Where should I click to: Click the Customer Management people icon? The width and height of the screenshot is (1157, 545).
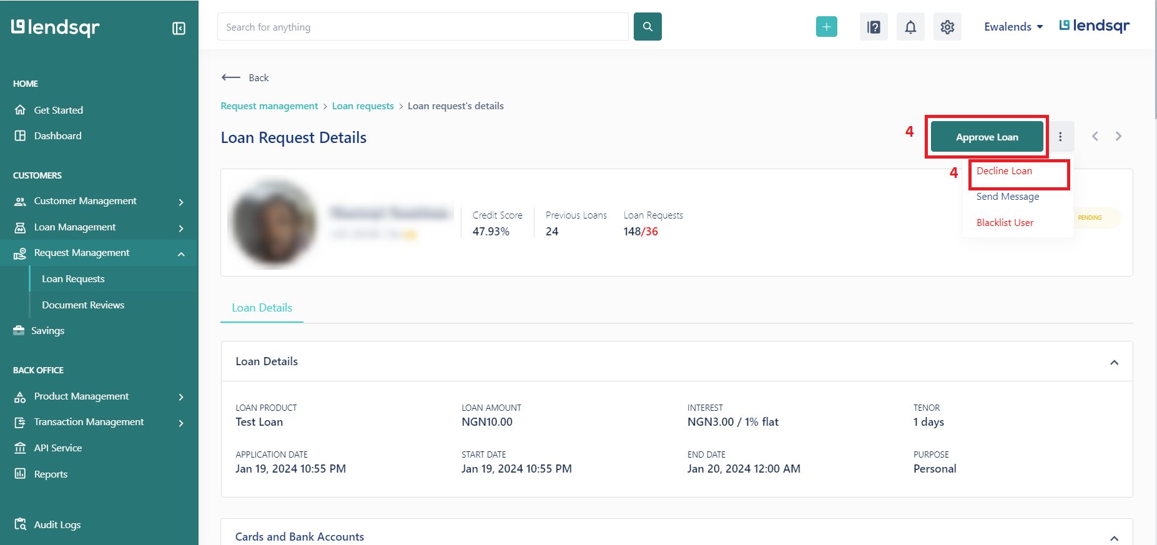(20, 201)
